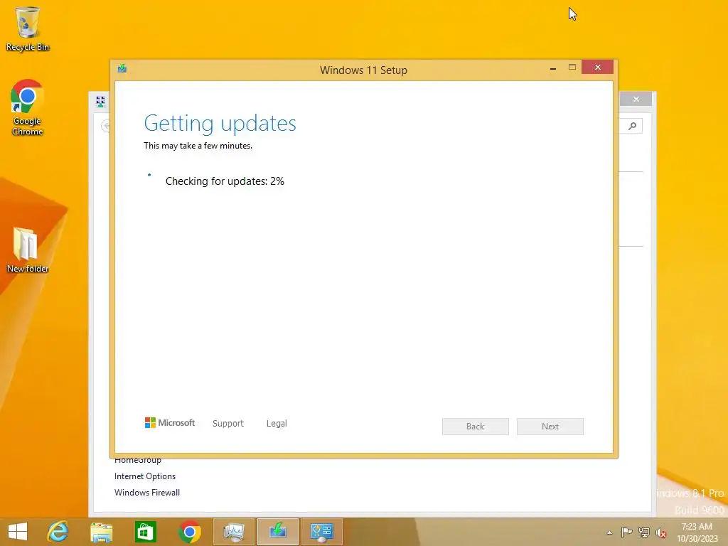Open the Action Center flag icon

pos(626,532)
